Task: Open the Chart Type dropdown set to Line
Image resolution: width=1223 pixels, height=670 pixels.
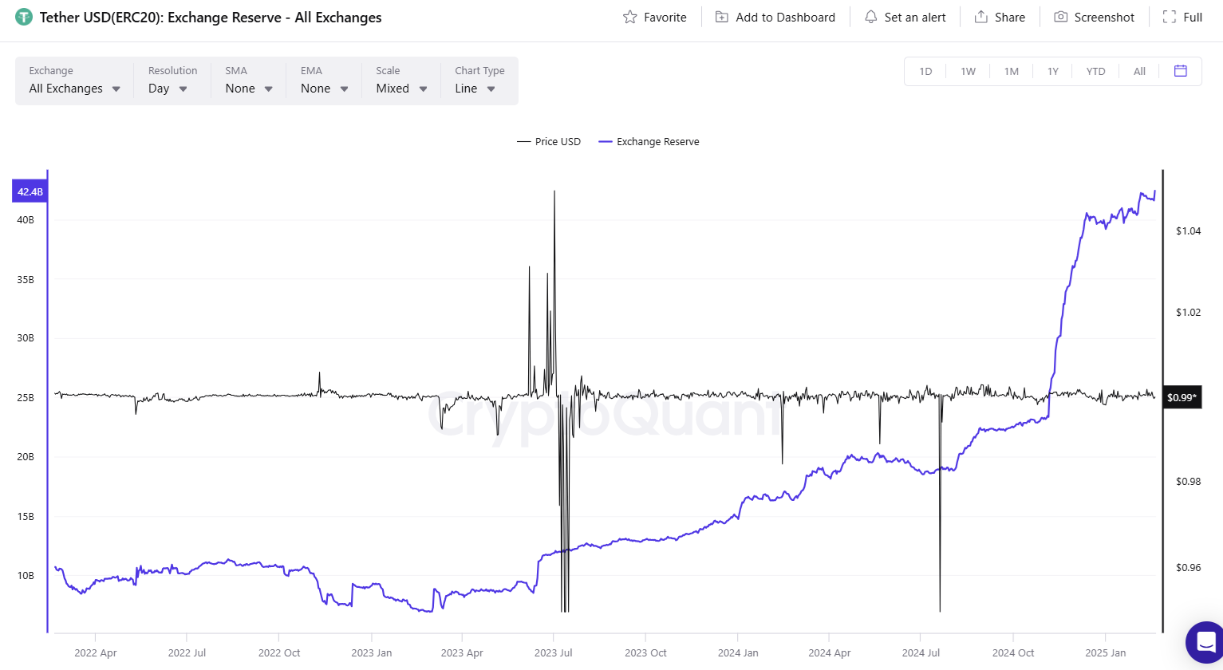Action: pyautogui.click(x=475, y=89)
